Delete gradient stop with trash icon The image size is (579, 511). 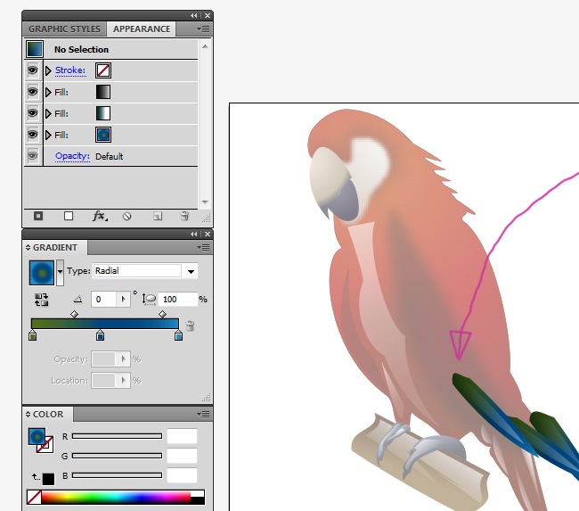[x=190, y=326]
